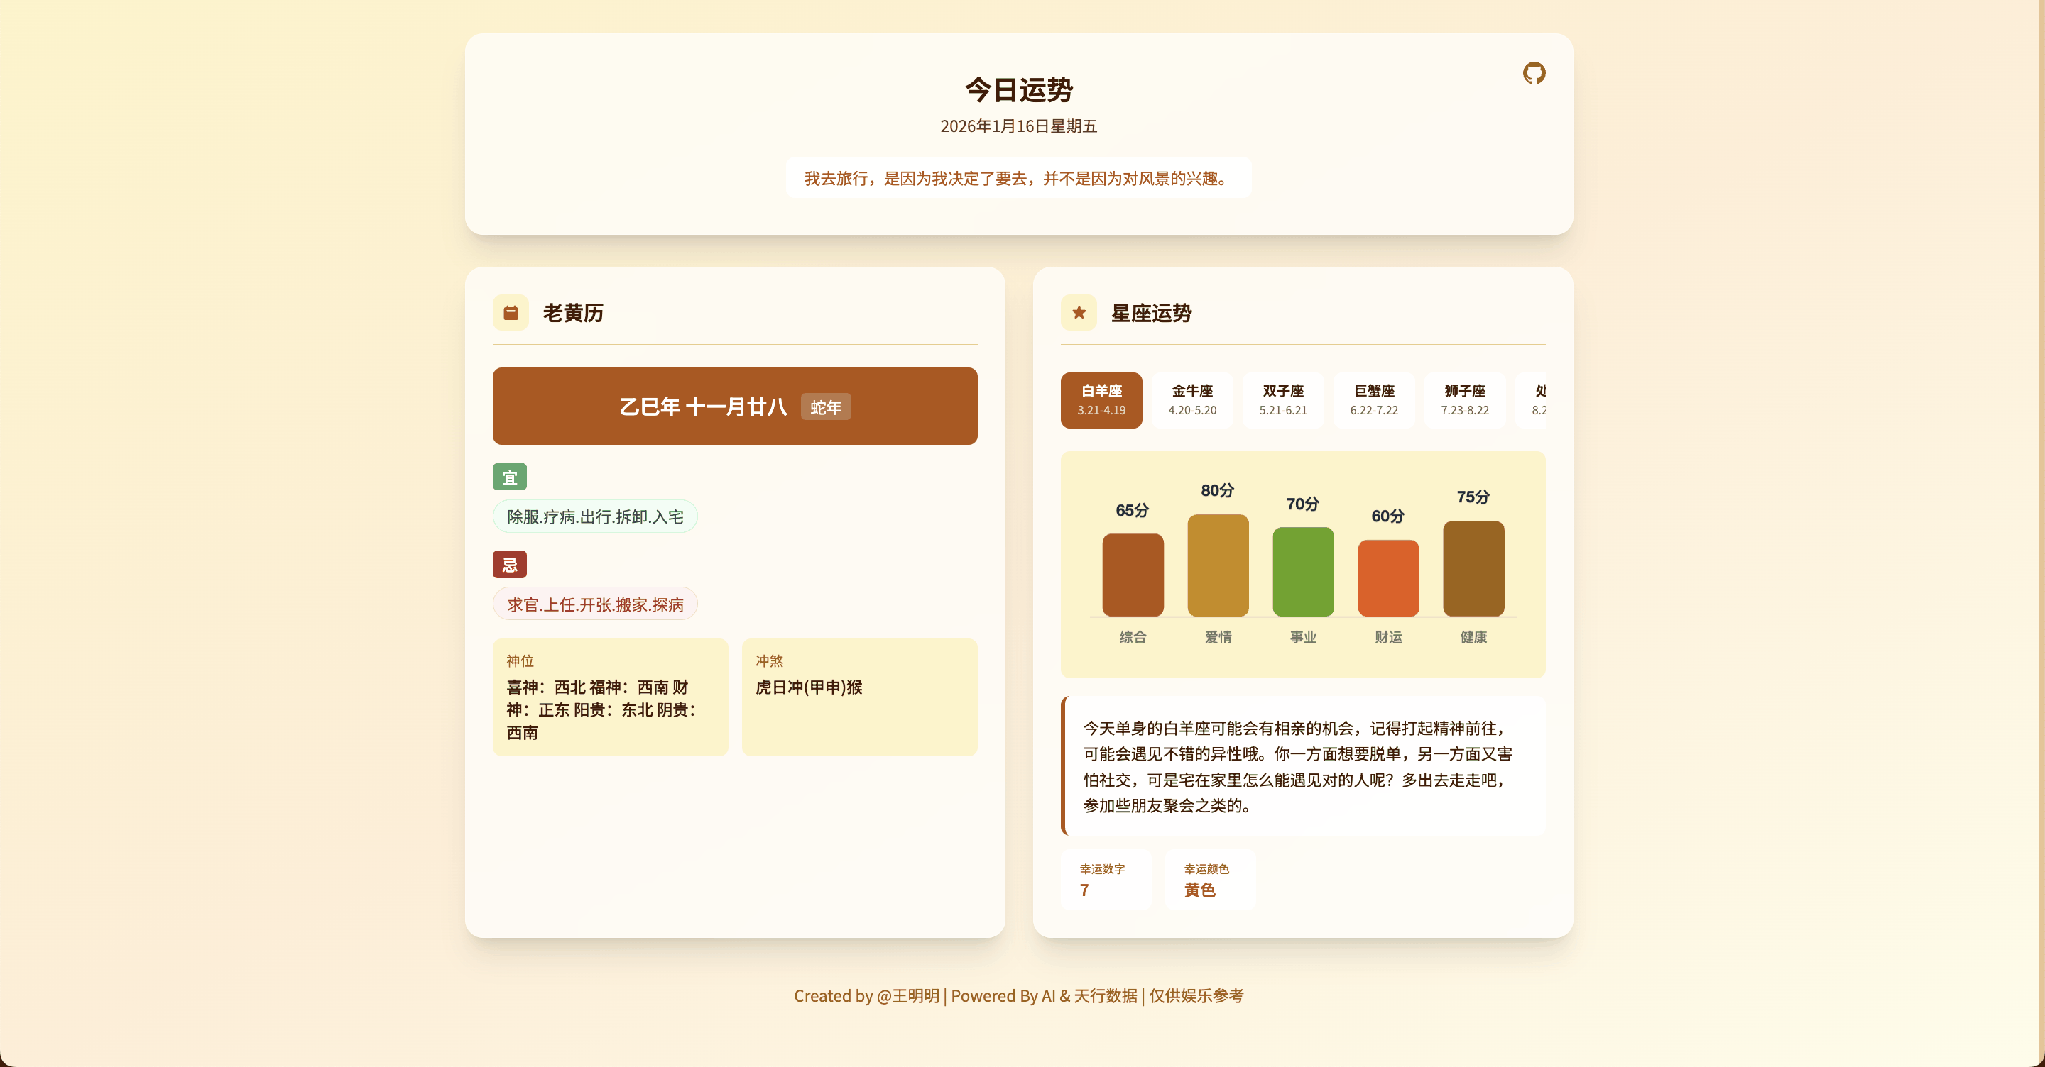Click the 幸运颜色 黄色 card
2045x1067 pixels.
(x=1209, y=880)
